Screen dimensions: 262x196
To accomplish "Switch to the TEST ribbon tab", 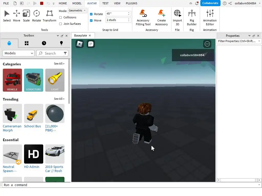I will (105, 3).
